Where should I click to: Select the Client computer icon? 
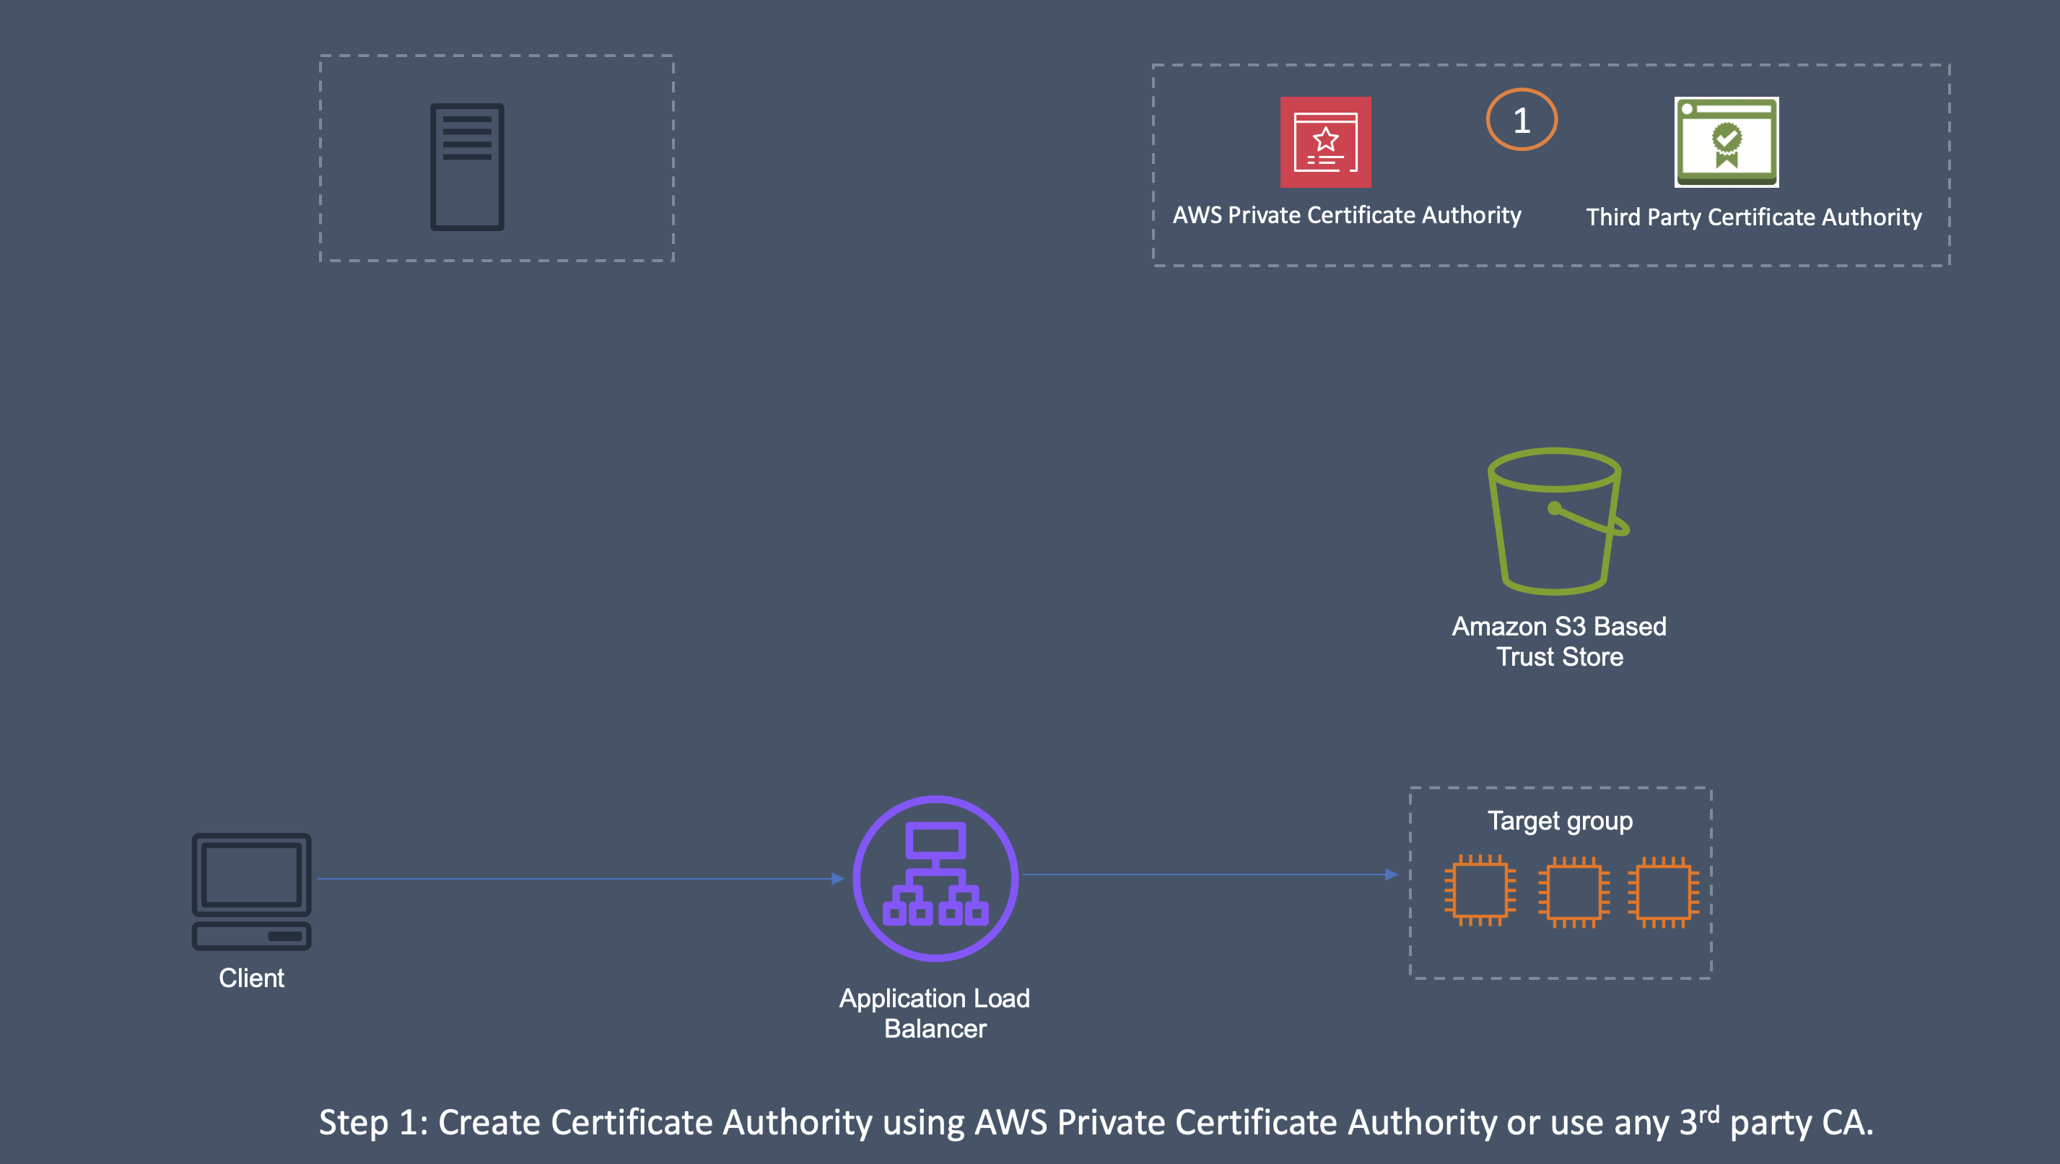tap(251, 890)
